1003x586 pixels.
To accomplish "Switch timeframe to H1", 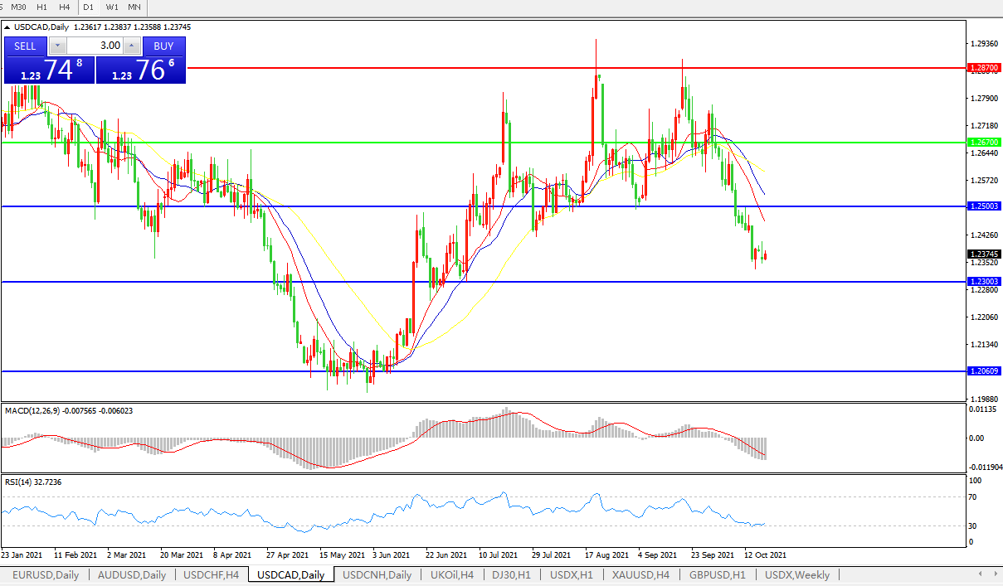I will [x=41, y=7].
